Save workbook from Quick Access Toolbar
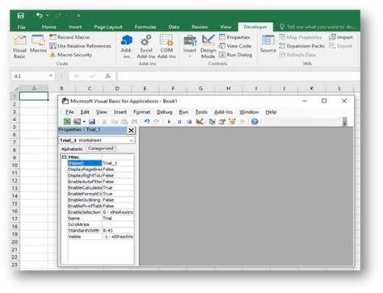The height and width of the screenshot is (293, 383). pyautogui.click(x=21, y=15)
